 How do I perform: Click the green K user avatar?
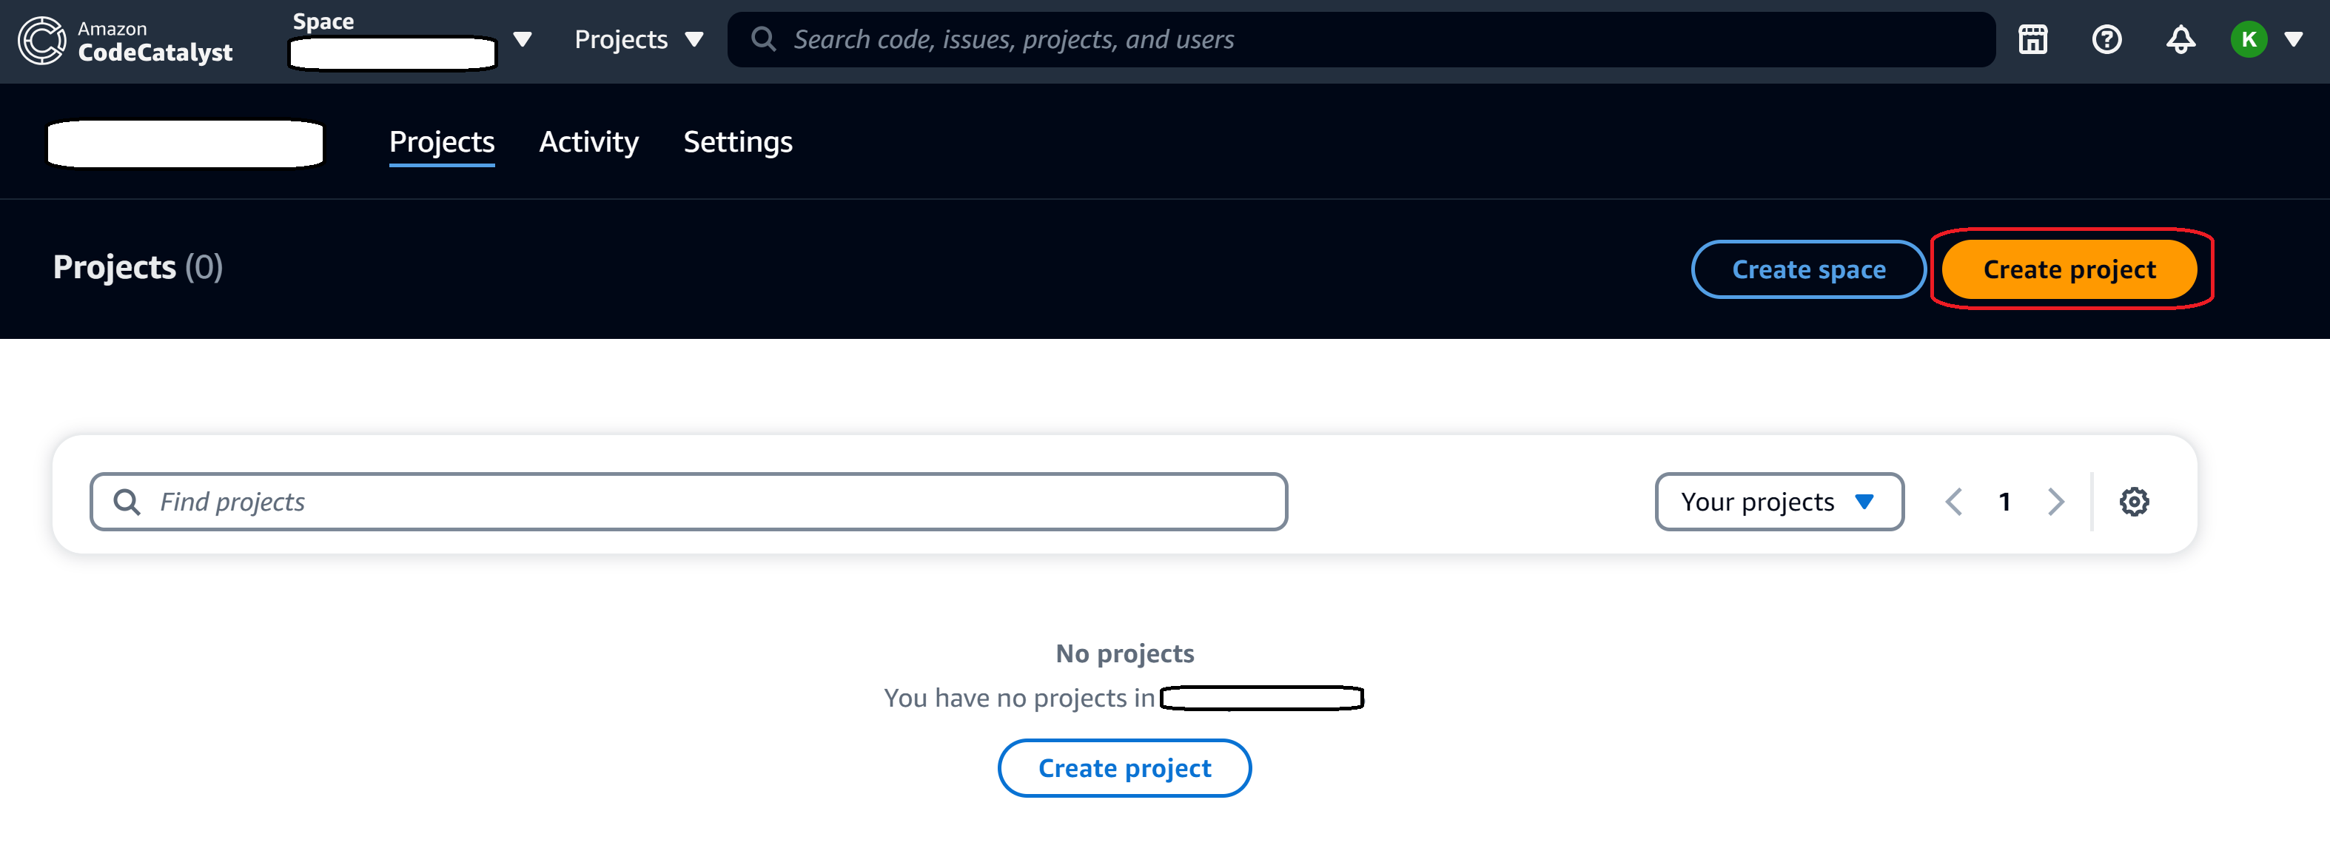(2249, 40)
